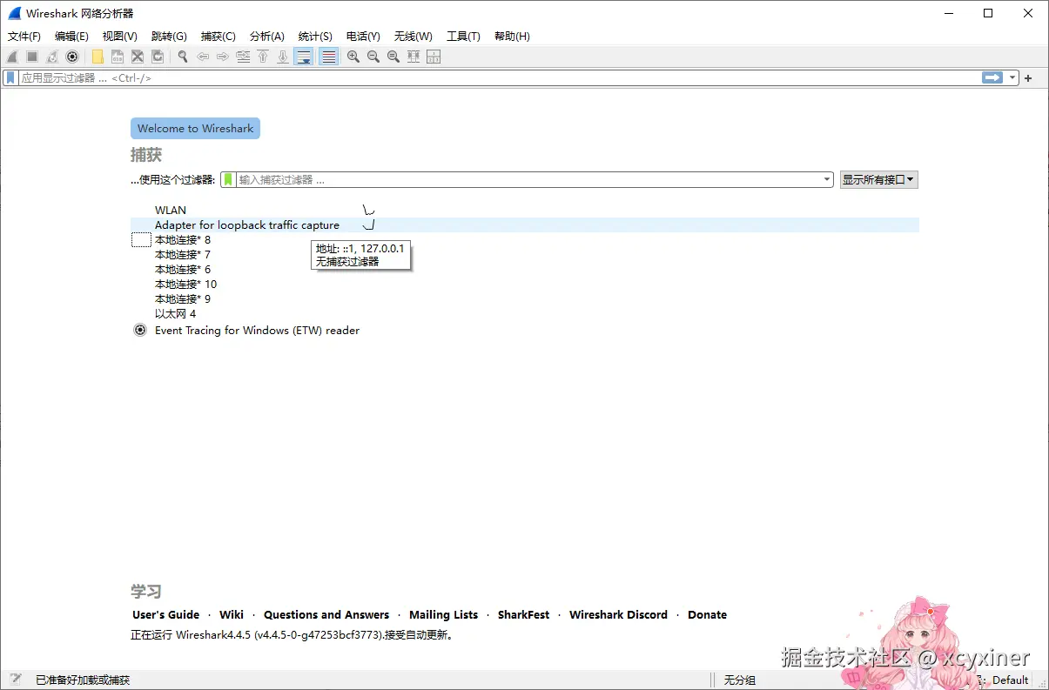The width and height of the screenshot is (1049, 690).
Task: Go to next packet right arrow icon
Action: point(223,57)
